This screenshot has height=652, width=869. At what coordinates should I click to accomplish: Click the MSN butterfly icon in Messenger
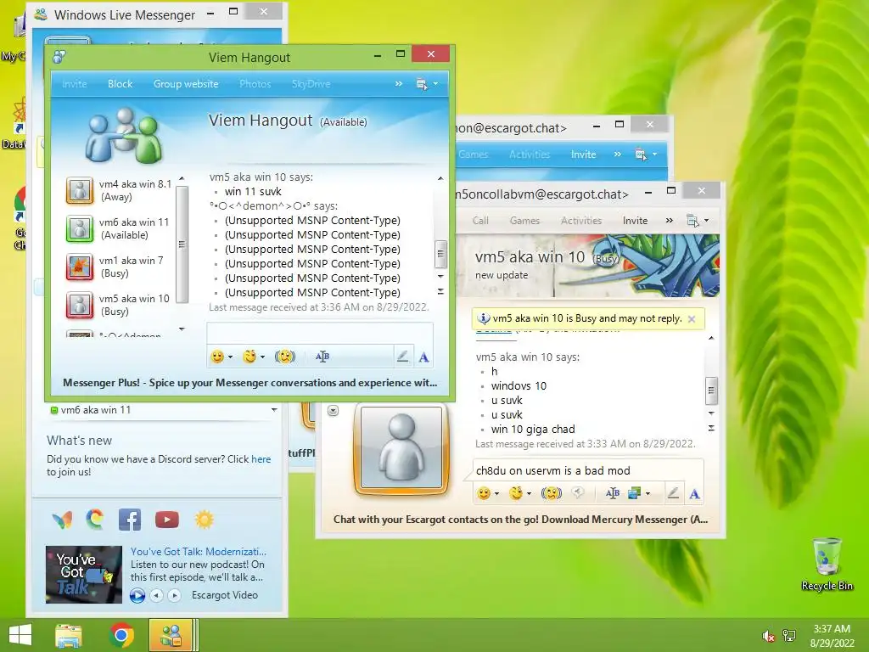click(x=62, y=520)
